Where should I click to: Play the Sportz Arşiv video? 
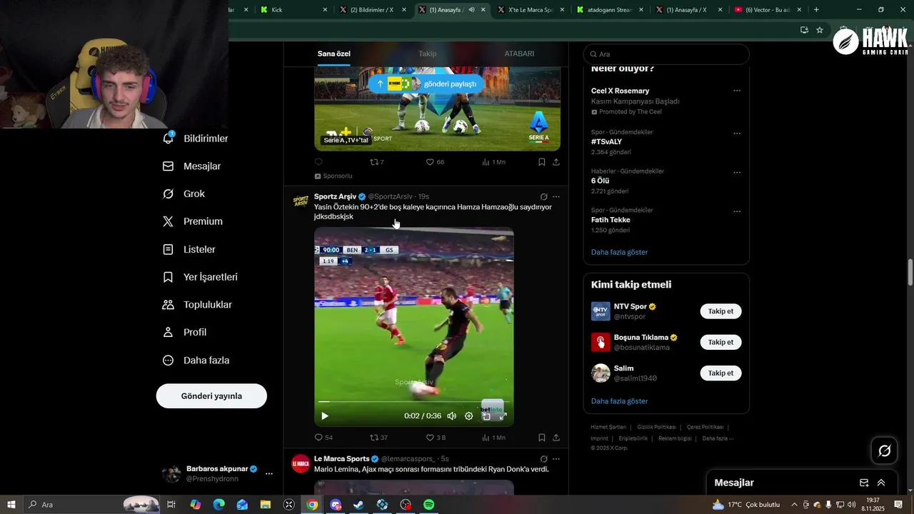pos(325,416)
